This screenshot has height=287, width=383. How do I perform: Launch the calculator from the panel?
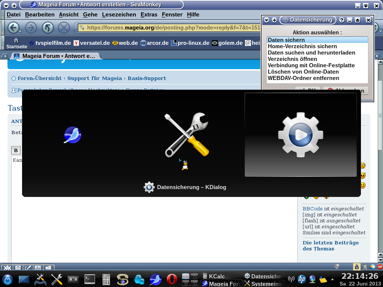(106, 280)
